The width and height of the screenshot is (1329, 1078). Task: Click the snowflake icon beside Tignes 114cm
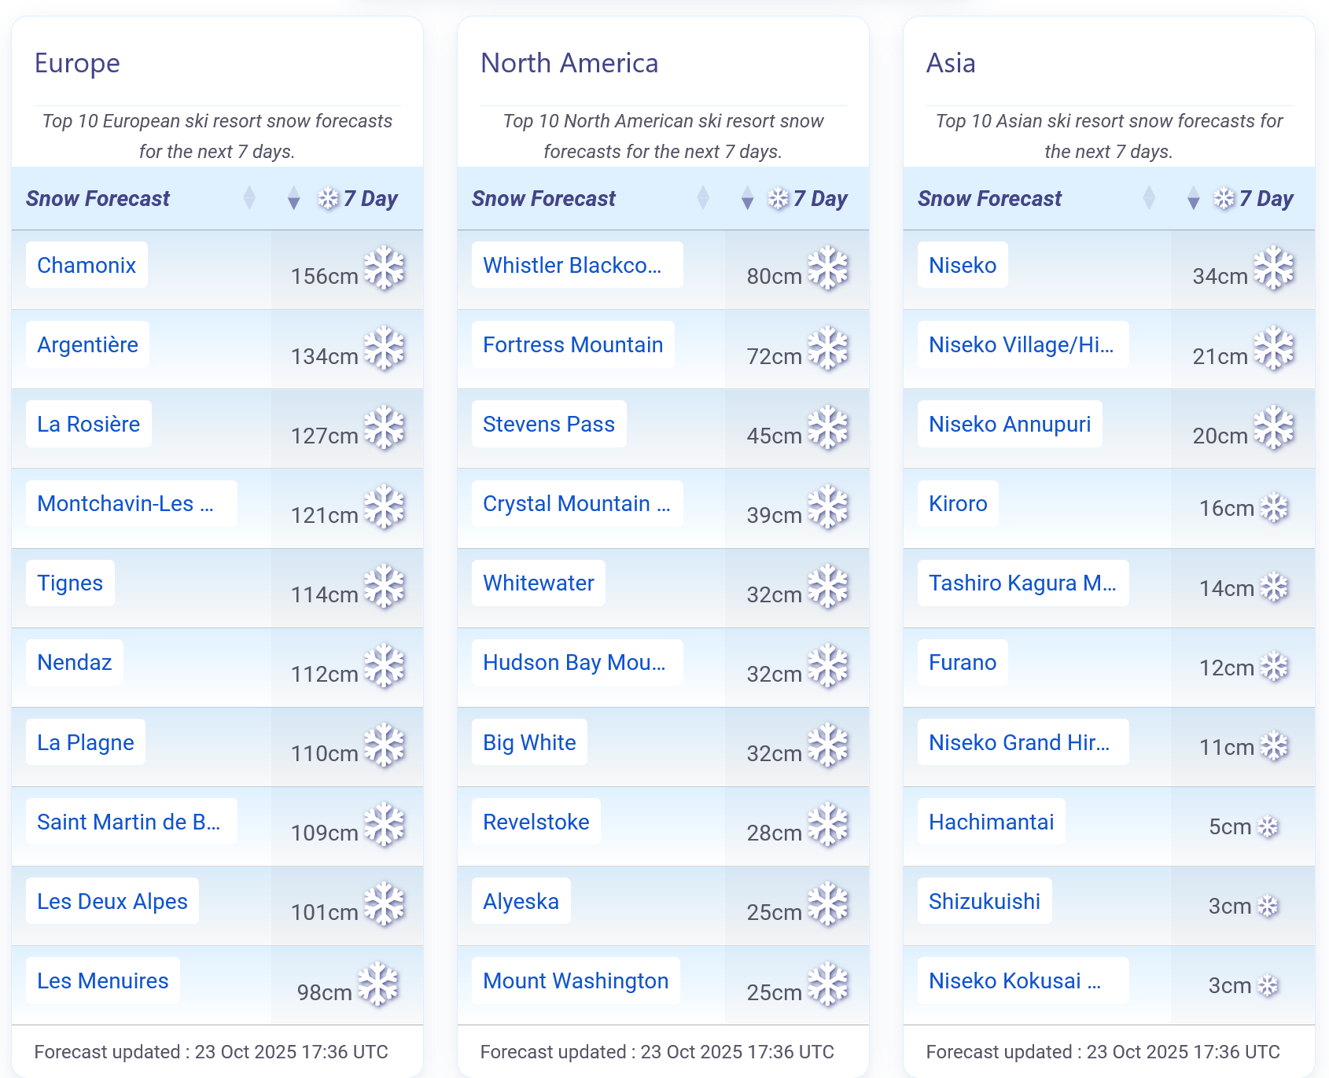point(384,587)
